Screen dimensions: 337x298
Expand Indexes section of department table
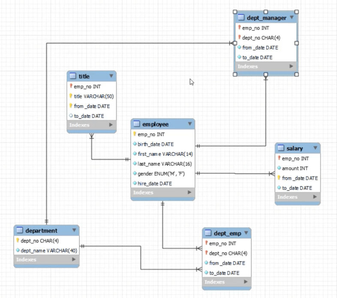[74, 259]
